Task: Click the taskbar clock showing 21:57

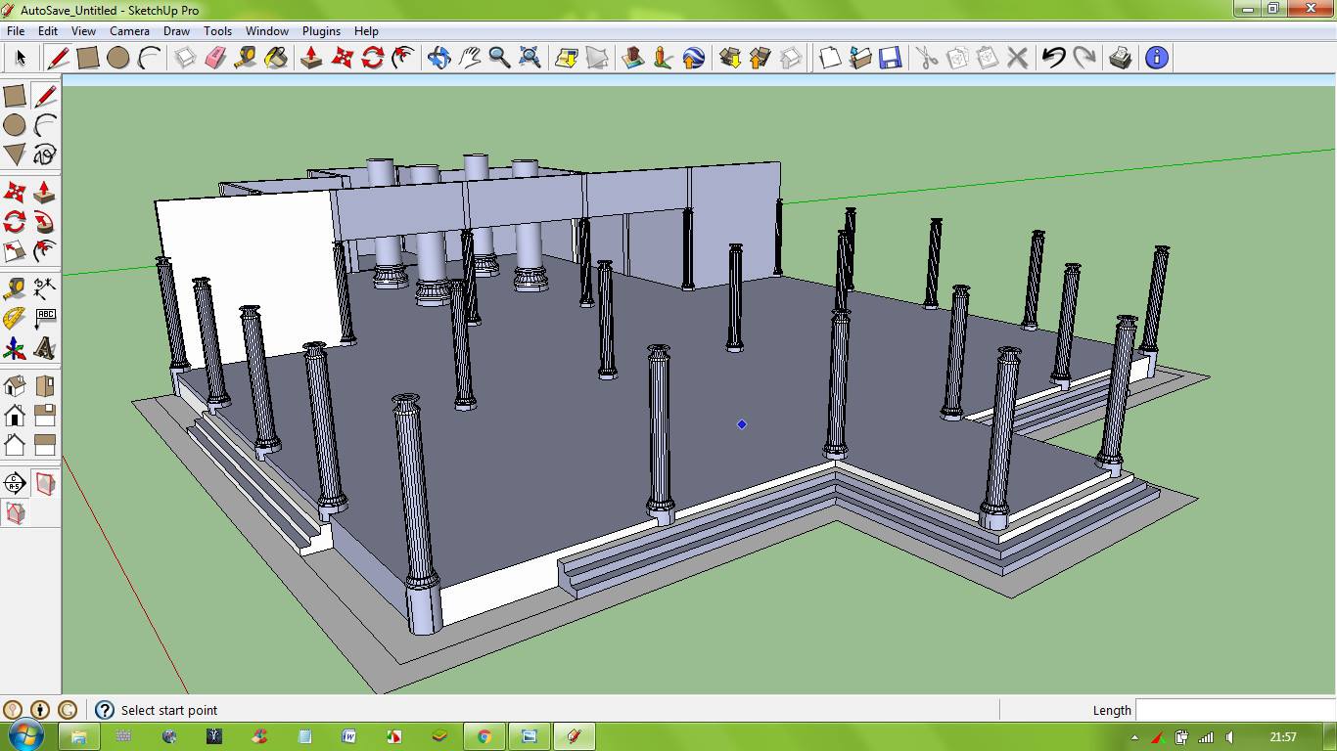Action: tap(1282, 736)
